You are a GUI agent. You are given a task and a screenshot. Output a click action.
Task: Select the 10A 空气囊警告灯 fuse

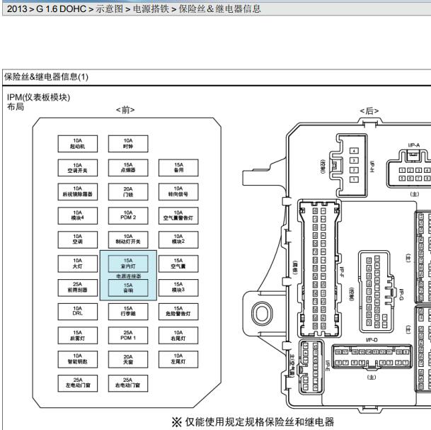[x=178, y=215]
